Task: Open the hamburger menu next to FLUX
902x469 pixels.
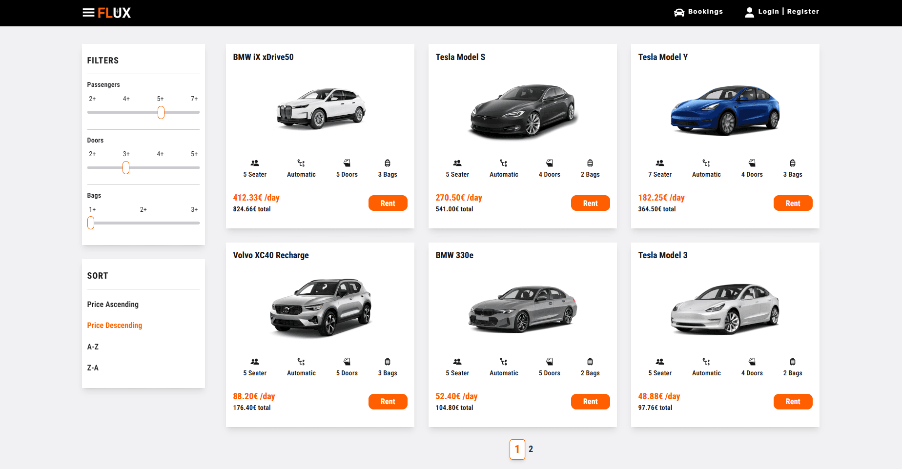Action: coord(88,13)
